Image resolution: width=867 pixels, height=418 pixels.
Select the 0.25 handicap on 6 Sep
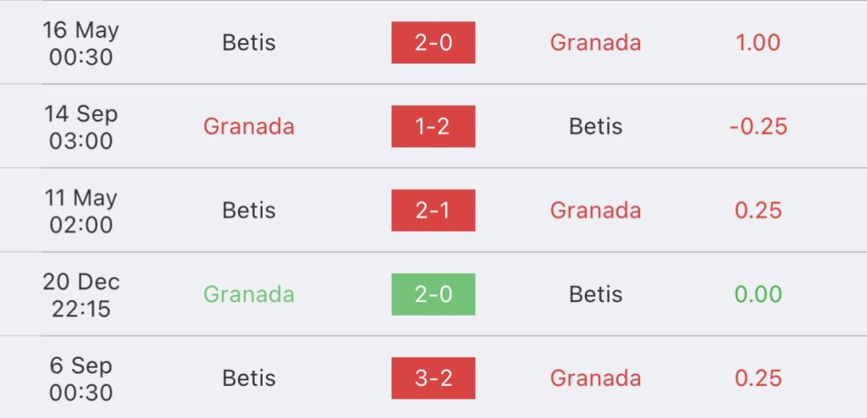(x=758, y=378)
